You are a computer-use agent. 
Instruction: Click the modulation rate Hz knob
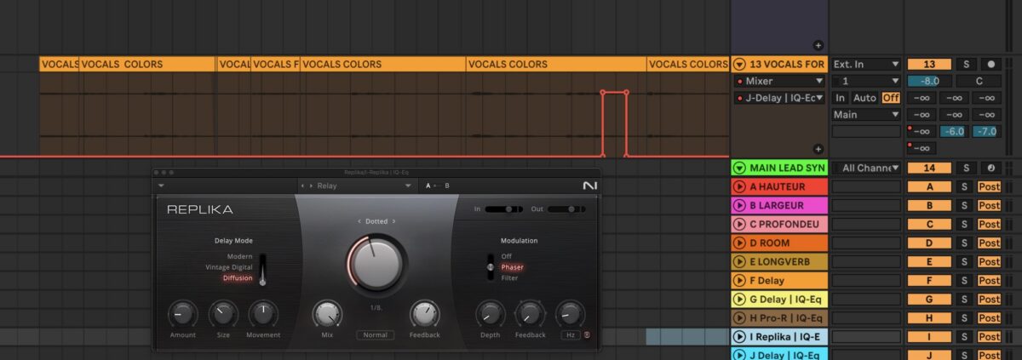pos(570,314)
